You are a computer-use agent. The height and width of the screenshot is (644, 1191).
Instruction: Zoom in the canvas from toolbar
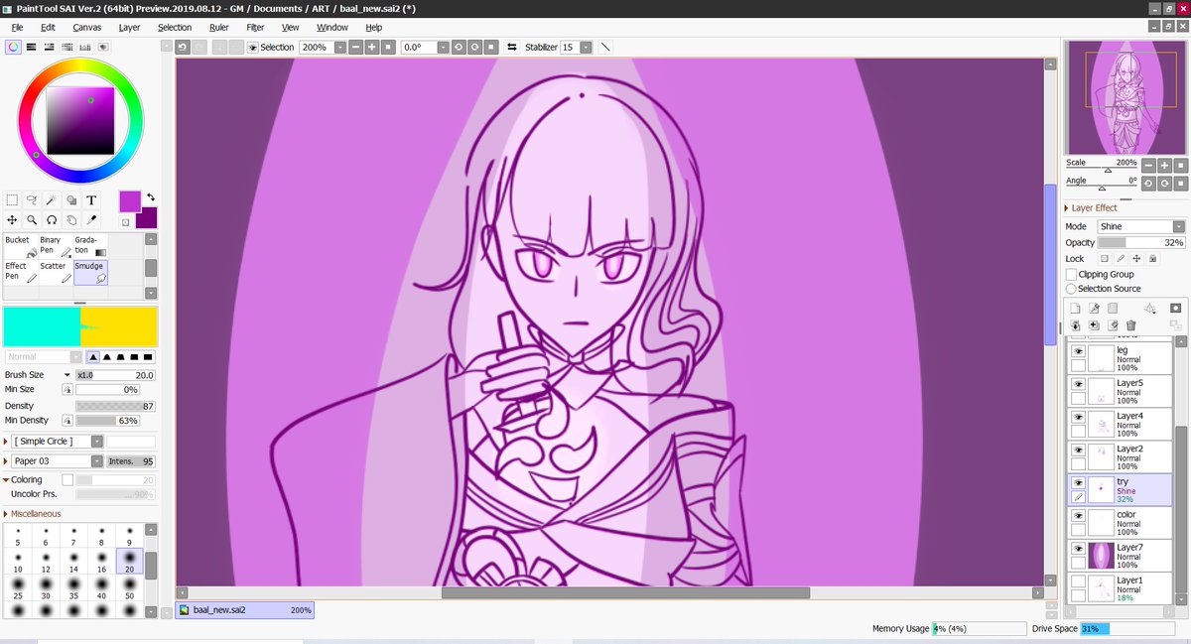click(372, 47)
